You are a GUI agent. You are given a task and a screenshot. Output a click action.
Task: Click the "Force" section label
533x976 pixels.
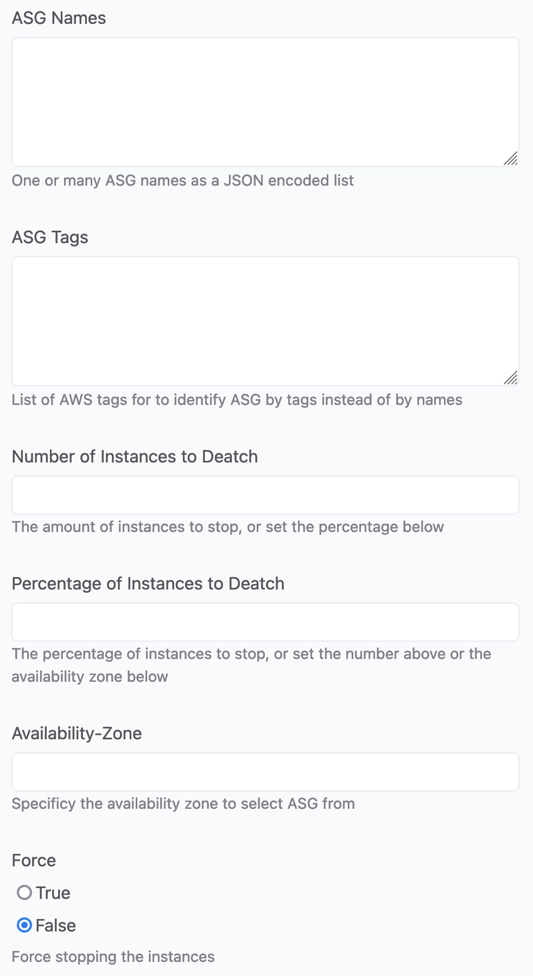point(34,860)
